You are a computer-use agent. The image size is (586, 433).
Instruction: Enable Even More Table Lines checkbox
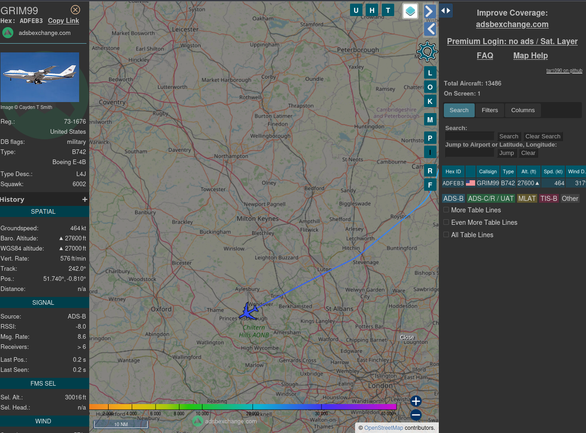446,222
